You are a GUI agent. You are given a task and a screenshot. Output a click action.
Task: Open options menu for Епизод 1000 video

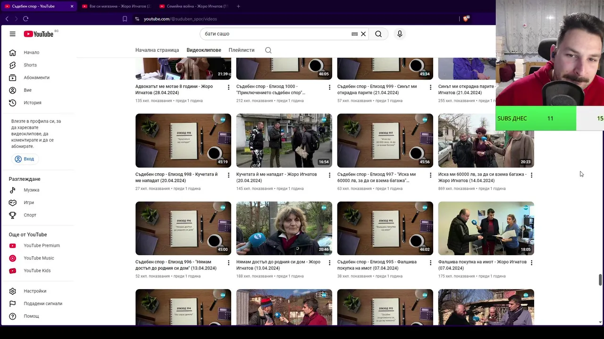pos(329,87)
